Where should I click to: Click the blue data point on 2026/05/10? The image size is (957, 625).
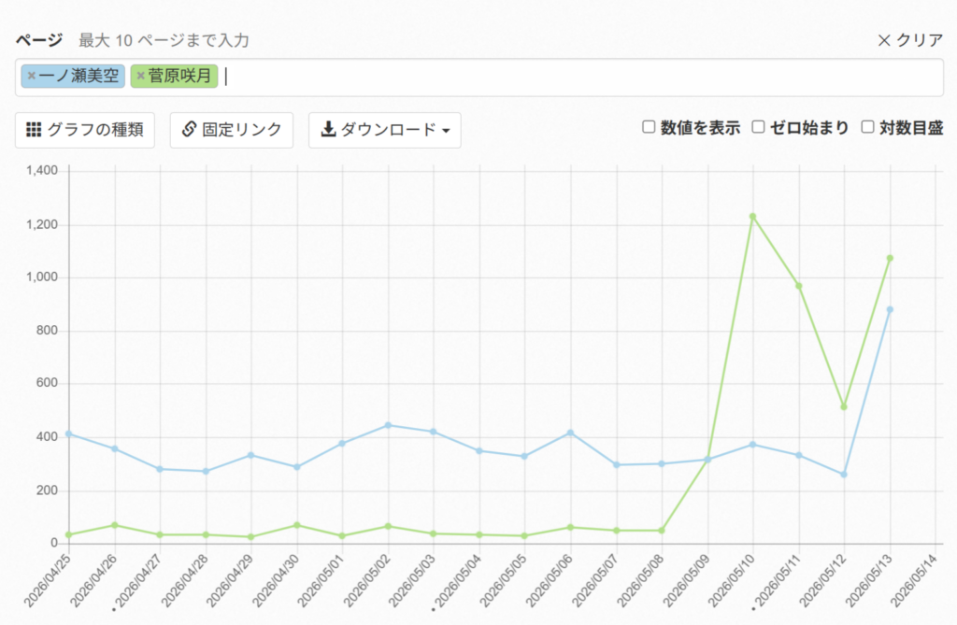tap(752, 445)
